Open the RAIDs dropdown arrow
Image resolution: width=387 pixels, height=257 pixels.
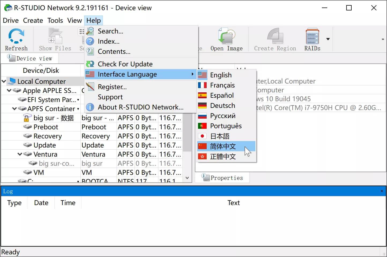(328, 39)
